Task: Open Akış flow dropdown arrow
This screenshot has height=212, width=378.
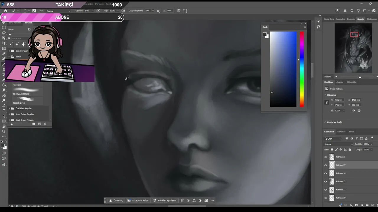Action: click(x=118, y=11)
